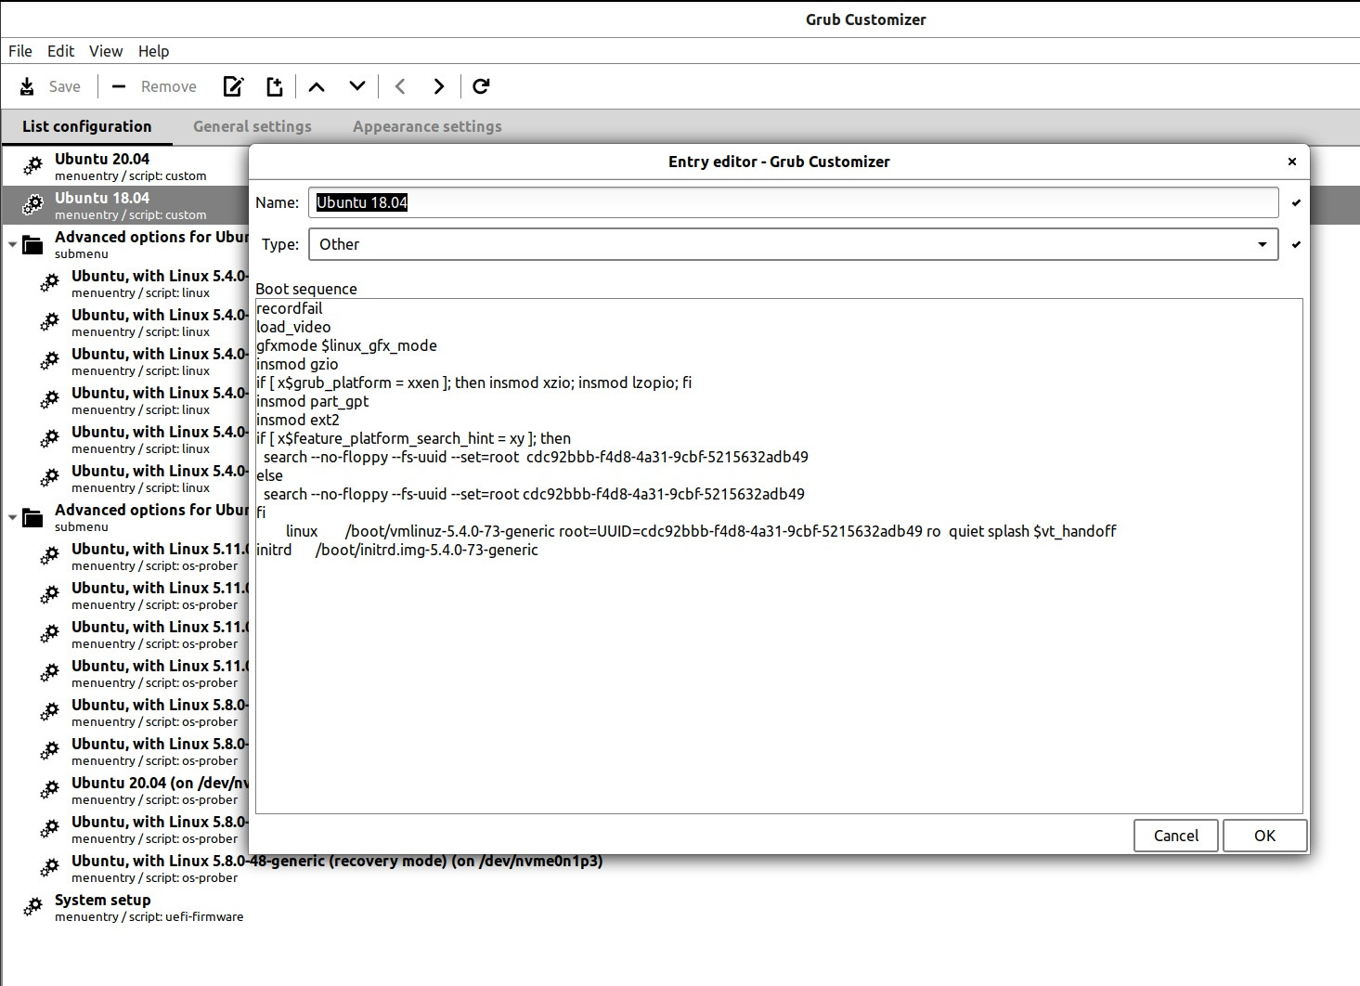Viewport: 1360px width, 986px height.
Task: Click the move down arrow icon
Action: point(357,86)
